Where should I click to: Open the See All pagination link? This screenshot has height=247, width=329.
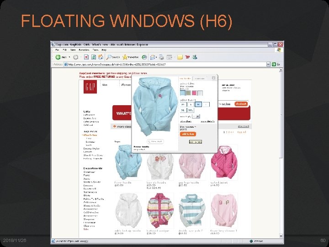(x=242, y=132)
